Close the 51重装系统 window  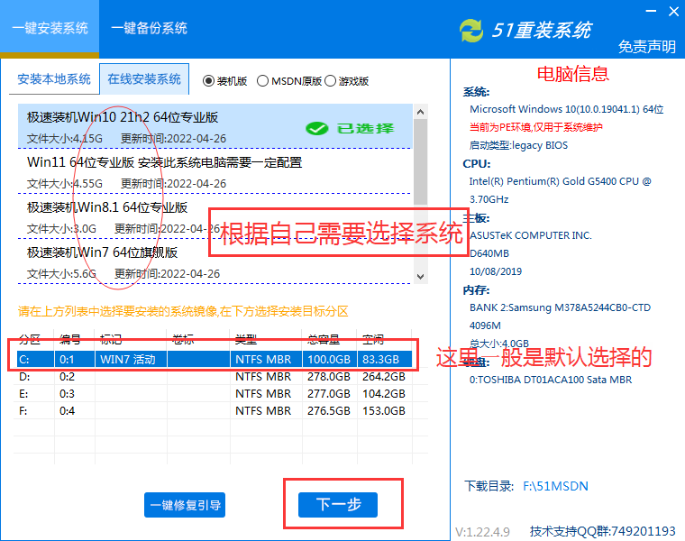tap(674, 11)
